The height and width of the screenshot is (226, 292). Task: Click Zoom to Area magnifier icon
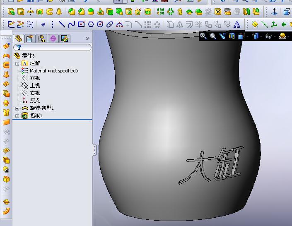tap(212, 36)
